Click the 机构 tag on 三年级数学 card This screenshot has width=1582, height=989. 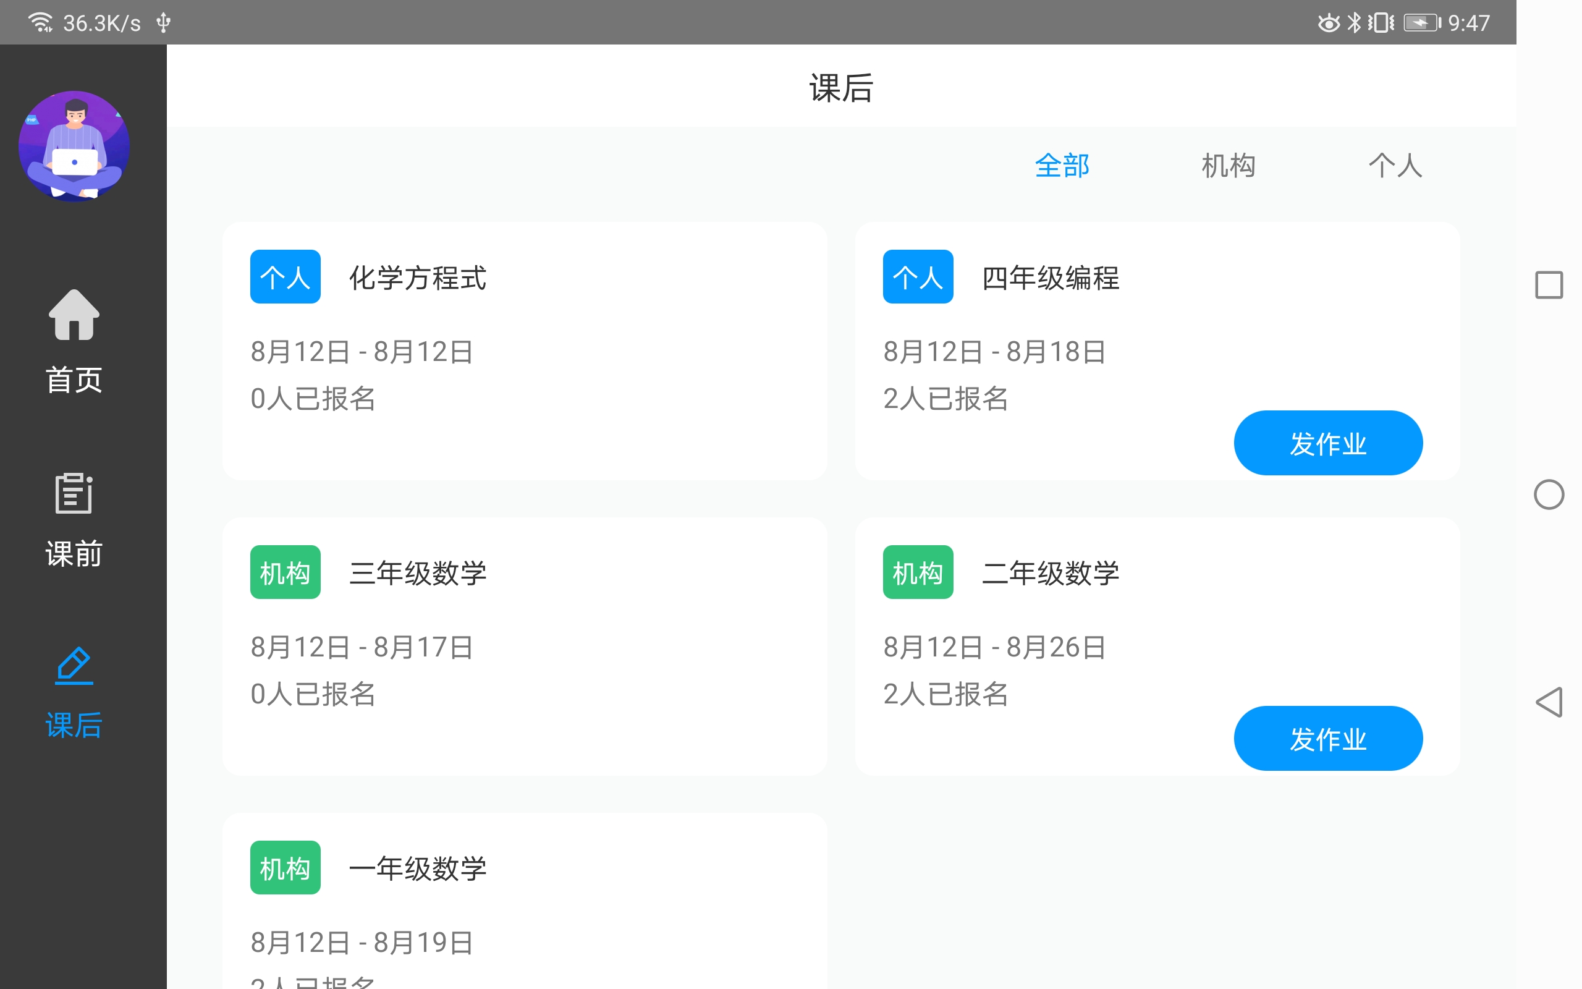284,572
